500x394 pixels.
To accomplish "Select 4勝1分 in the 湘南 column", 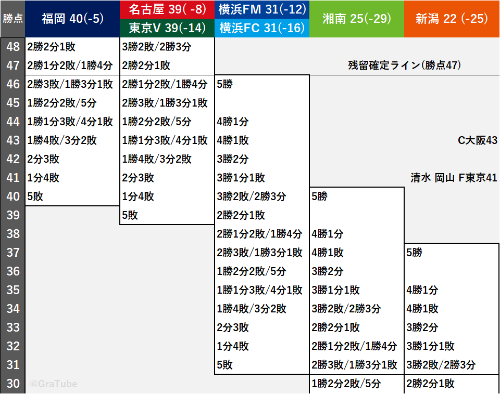I will (x=328, y=234).
